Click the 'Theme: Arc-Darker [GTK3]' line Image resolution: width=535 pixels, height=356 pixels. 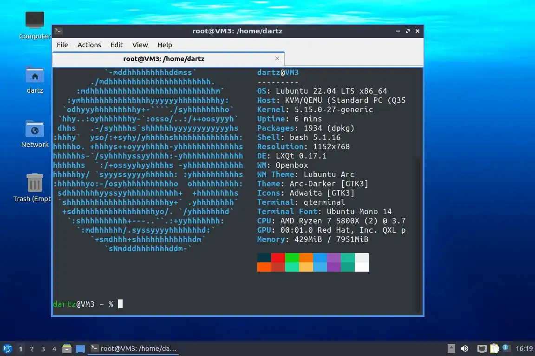coord(313,184)
